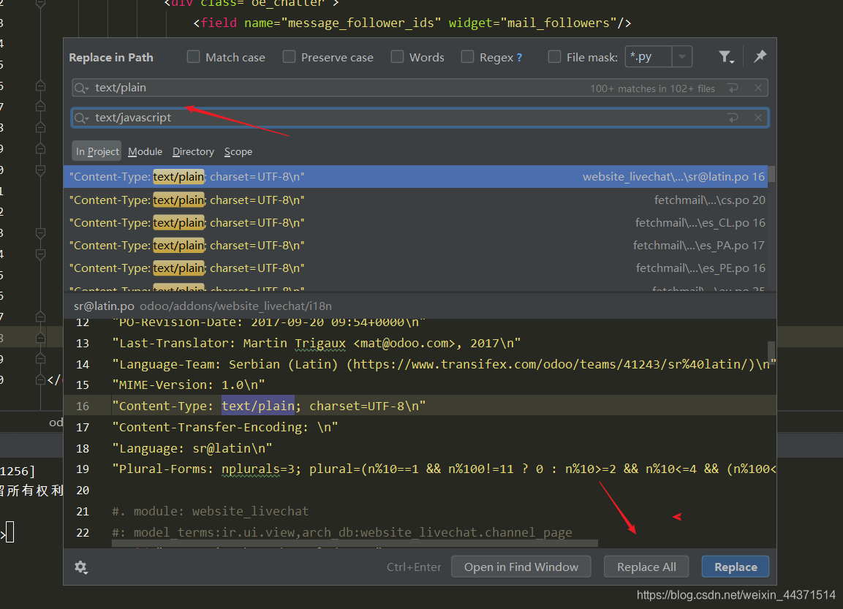The image size is (843, 609).
Task: Select result row fetchmail es_PE.po 16
Action: 416,268
